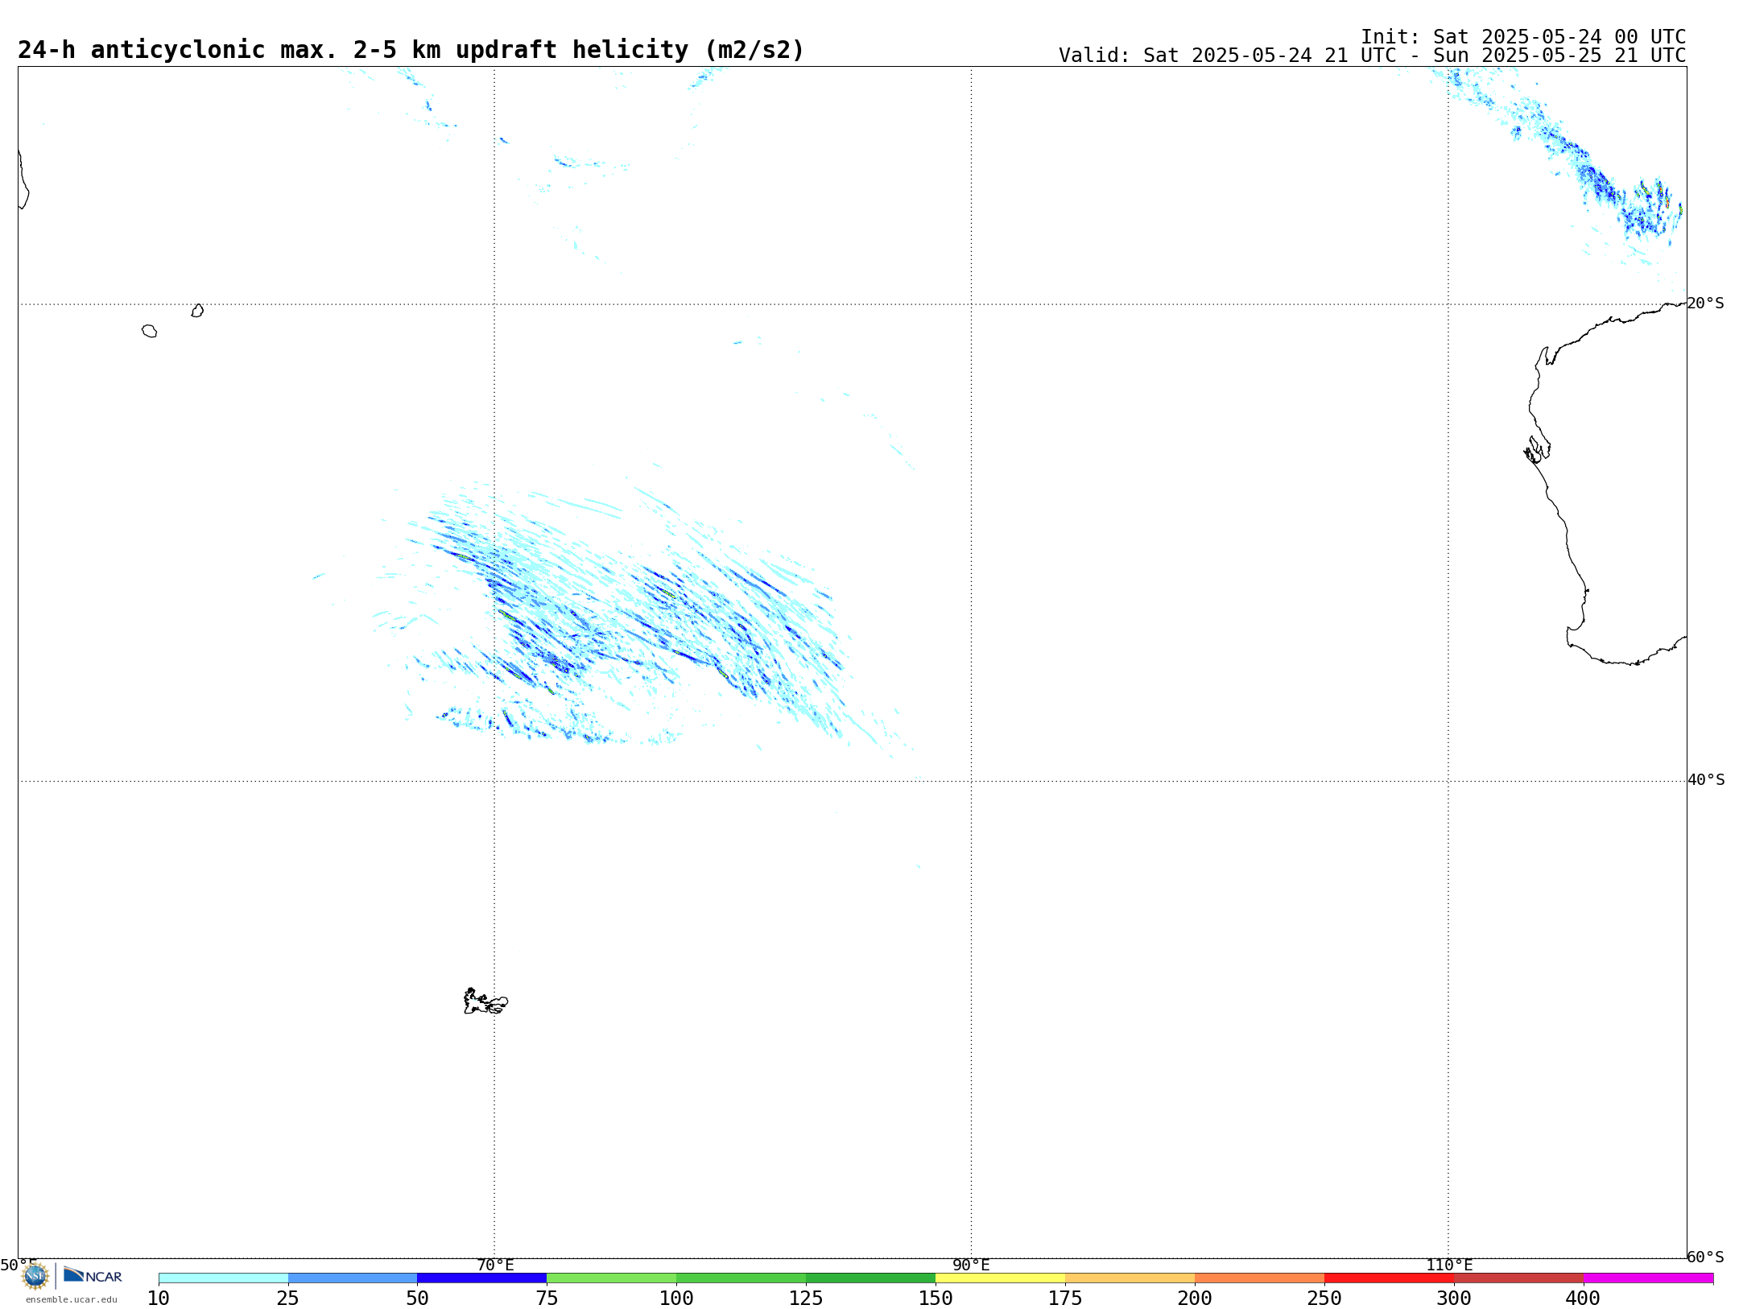The width and height of the screenshot is (1739, 1309).
Task: Open the ensemble.ucar.edu link text
Action: pos(72,1299)
